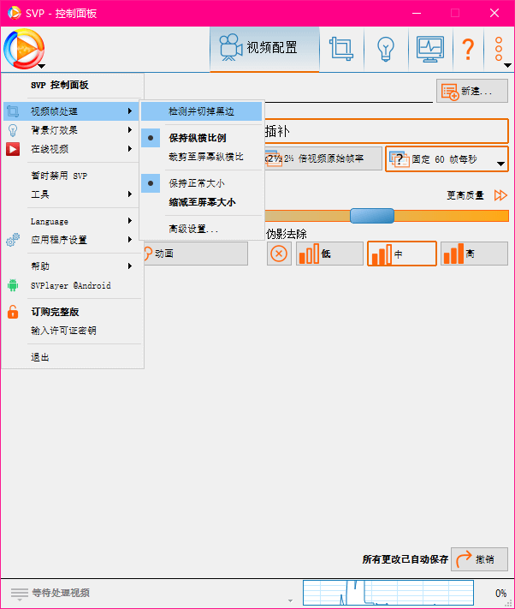
Task: Open the frame crop tab icon
Action: [x=342, y=49]
